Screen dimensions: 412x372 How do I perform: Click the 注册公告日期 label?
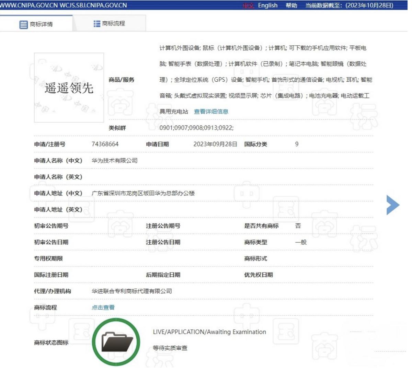(x=163, y=242)
